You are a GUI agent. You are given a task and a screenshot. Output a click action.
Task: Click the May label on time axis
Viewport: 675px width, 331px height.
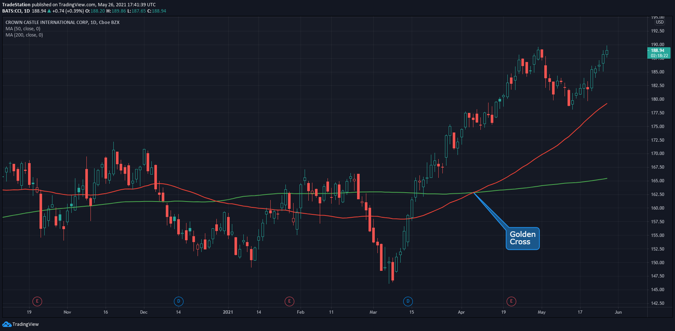(542, 312)
